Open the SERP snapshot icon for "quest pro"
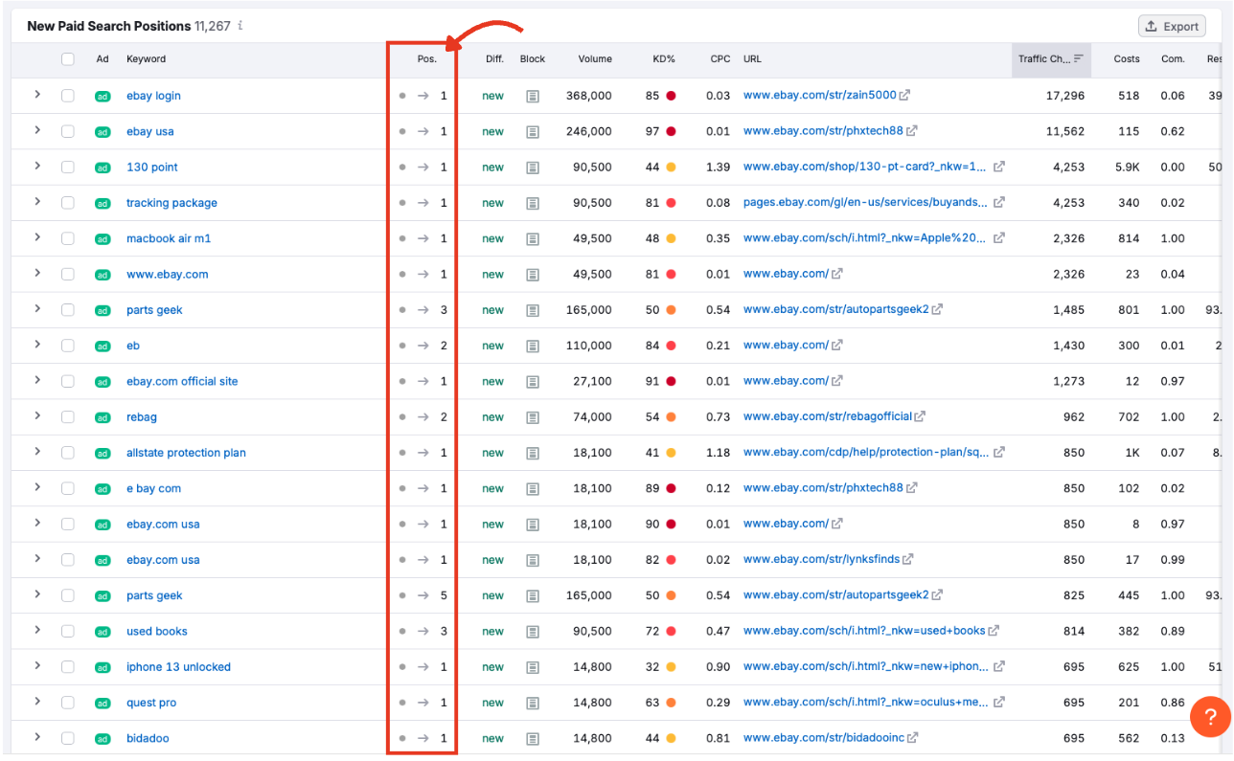1234x761 pixels. click(533, 702)
